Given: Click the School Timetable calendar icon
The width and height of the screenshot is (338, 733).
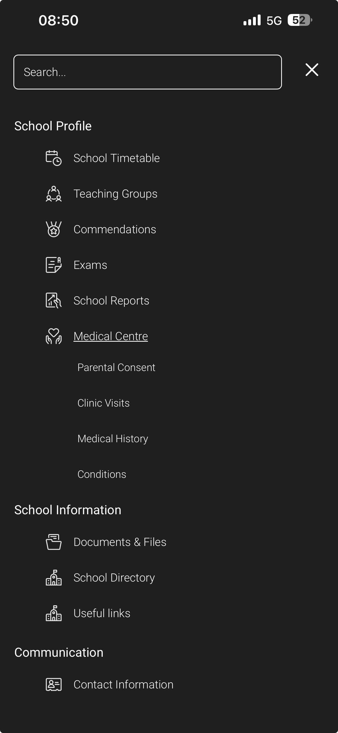Looking at the screenshot, I should (x=53, y=158).
